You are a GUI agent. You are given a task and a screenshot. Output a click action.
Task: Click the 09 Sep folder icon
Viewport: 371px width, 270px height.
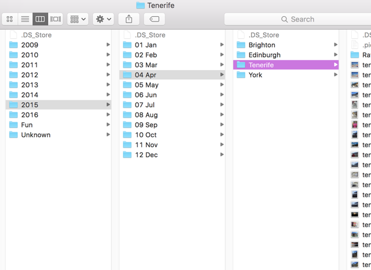[x=128, y=125]
